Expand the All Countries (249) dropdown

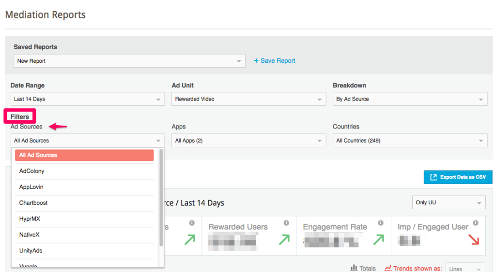(x=409, y=141)
